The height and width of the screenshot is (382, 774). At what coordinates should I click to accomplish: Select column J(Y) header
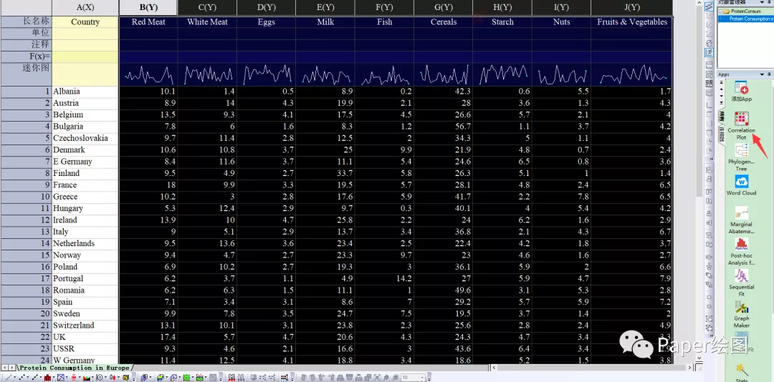tap(631, 8)
